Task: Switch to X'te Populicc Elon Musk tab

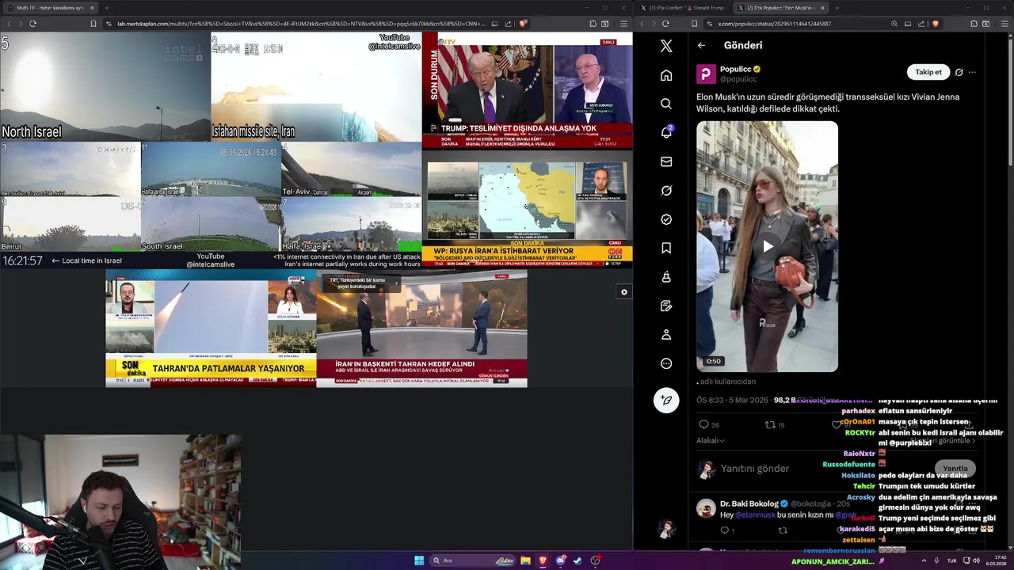Action: 780,8
